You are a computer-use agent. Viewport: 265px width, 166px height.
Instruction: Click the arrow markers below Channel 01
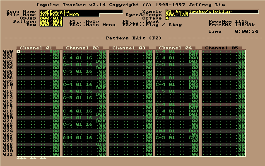coord(31,158)
